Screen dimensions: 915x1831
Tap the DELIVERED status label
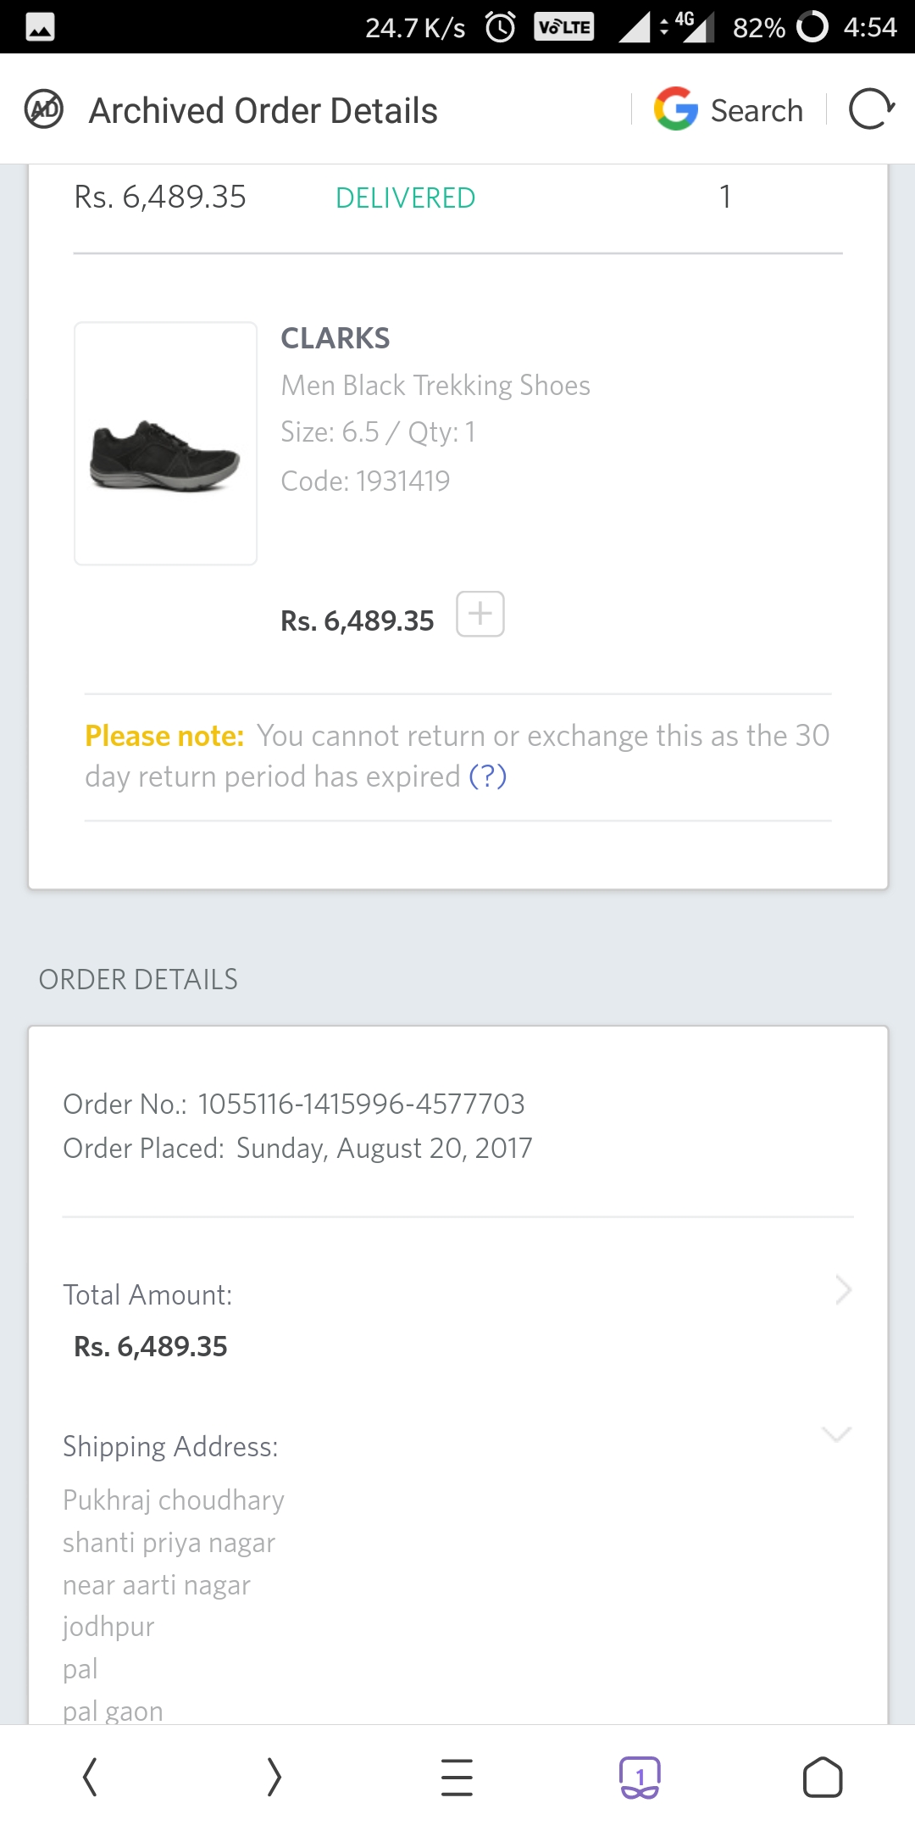(405, 198)
